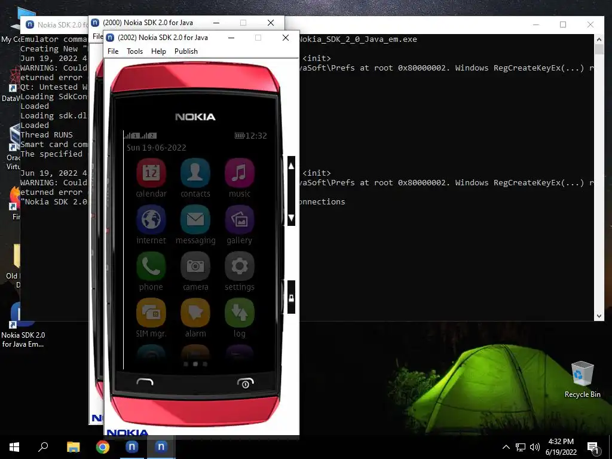Tap the battery indicator in phone status bar
612x459 pixels.
pyautogui.click(x=239, y=136)
